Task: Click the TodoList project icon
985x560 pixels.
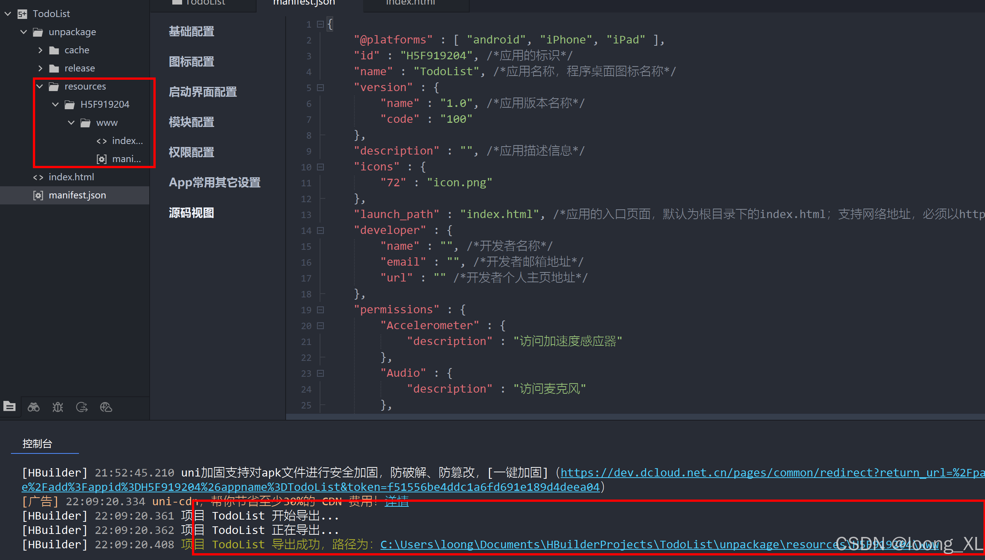Action: (22, 14)
